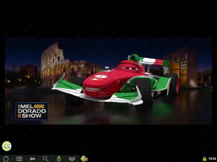The height and width of the screenshot is (162, 217).
Task: Open search with the magnifier icon
Action: point(46,159)
